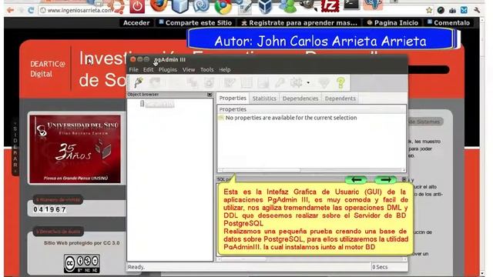The height and width of the screenshot is (277, 493).
Task: Click the 'Ready.' status bar text
Action: point(136,267)
